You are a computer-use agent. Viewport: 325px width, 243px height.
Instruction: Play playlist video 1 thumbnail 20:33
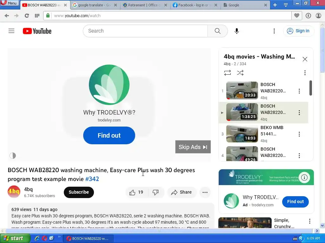pyautogui.click(x=242, y=90)
